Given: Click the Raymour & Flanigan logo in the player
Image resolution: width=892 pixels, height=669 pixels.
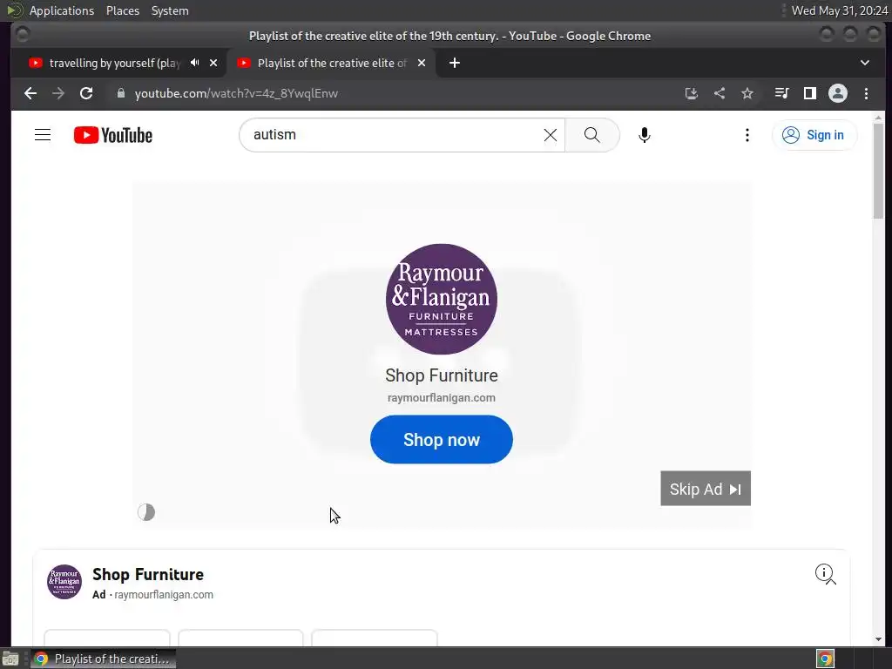Looking at the screenshot, I should pyautogui.click(x=442, y=300).
